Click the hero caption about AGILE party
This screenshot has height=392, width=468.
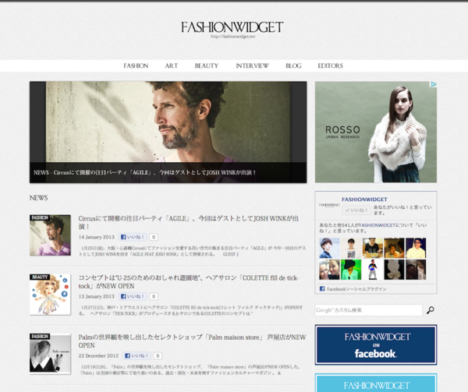[144, 172]
